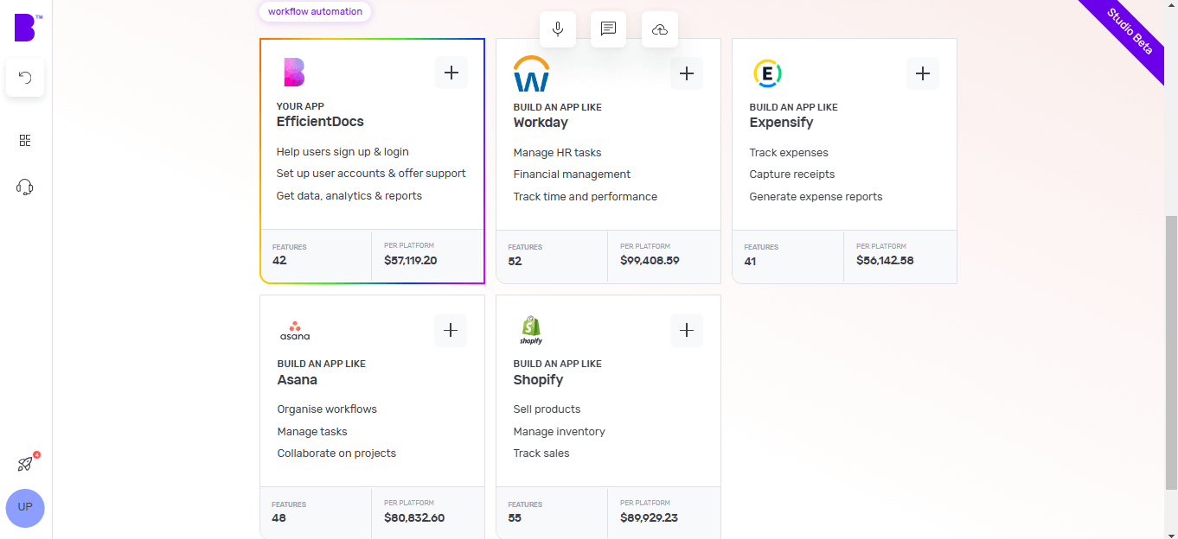Select 'Track sales' text
This screenshot has height=539, width=1178.
(x=541, y=453)
